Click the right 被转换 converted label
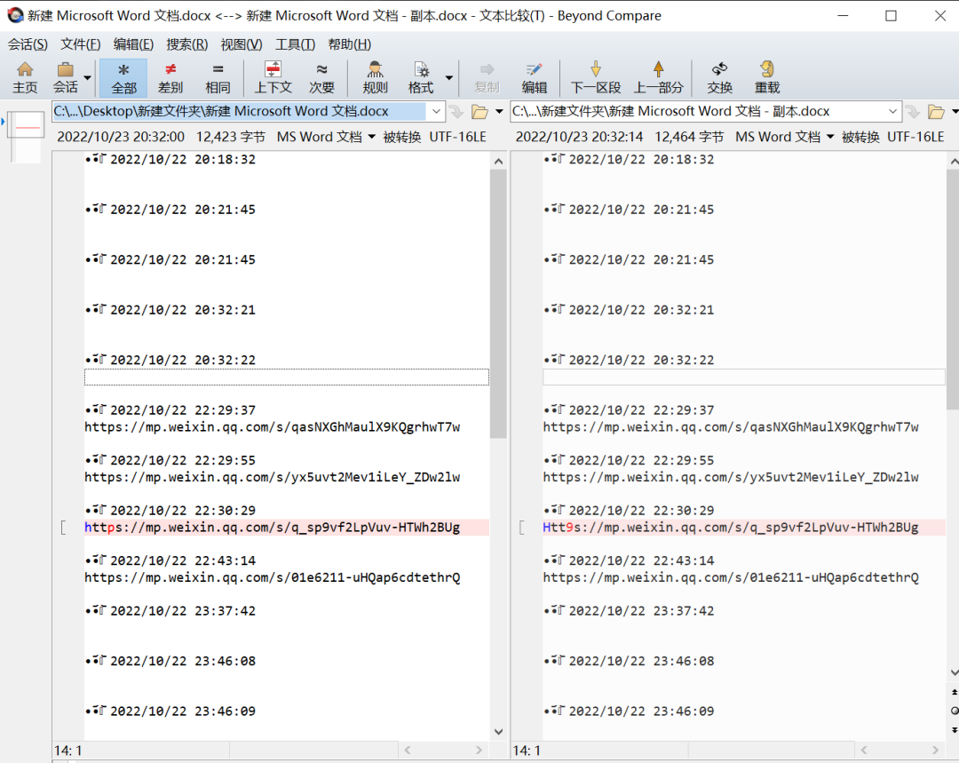 860,137
